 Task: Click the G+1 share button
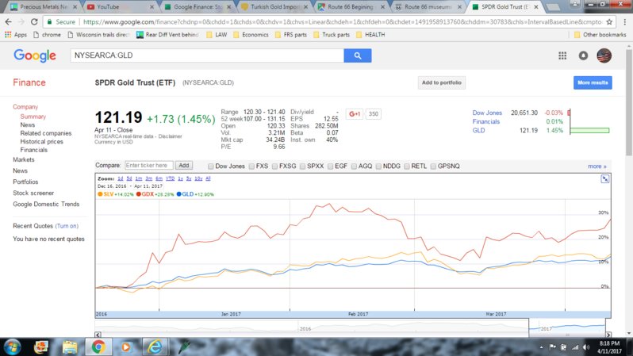tap(355, 114)
